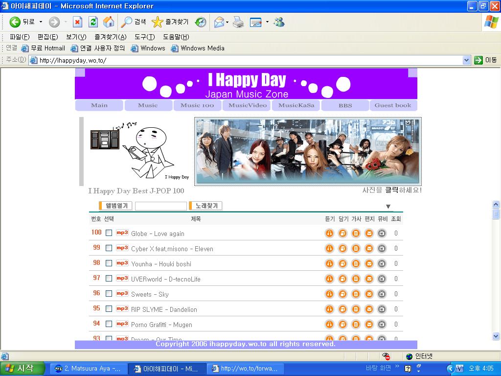Select checkbox for Porno Grafitti - Mugen
This screenshot has width=501, height=376.
(109, 324)
